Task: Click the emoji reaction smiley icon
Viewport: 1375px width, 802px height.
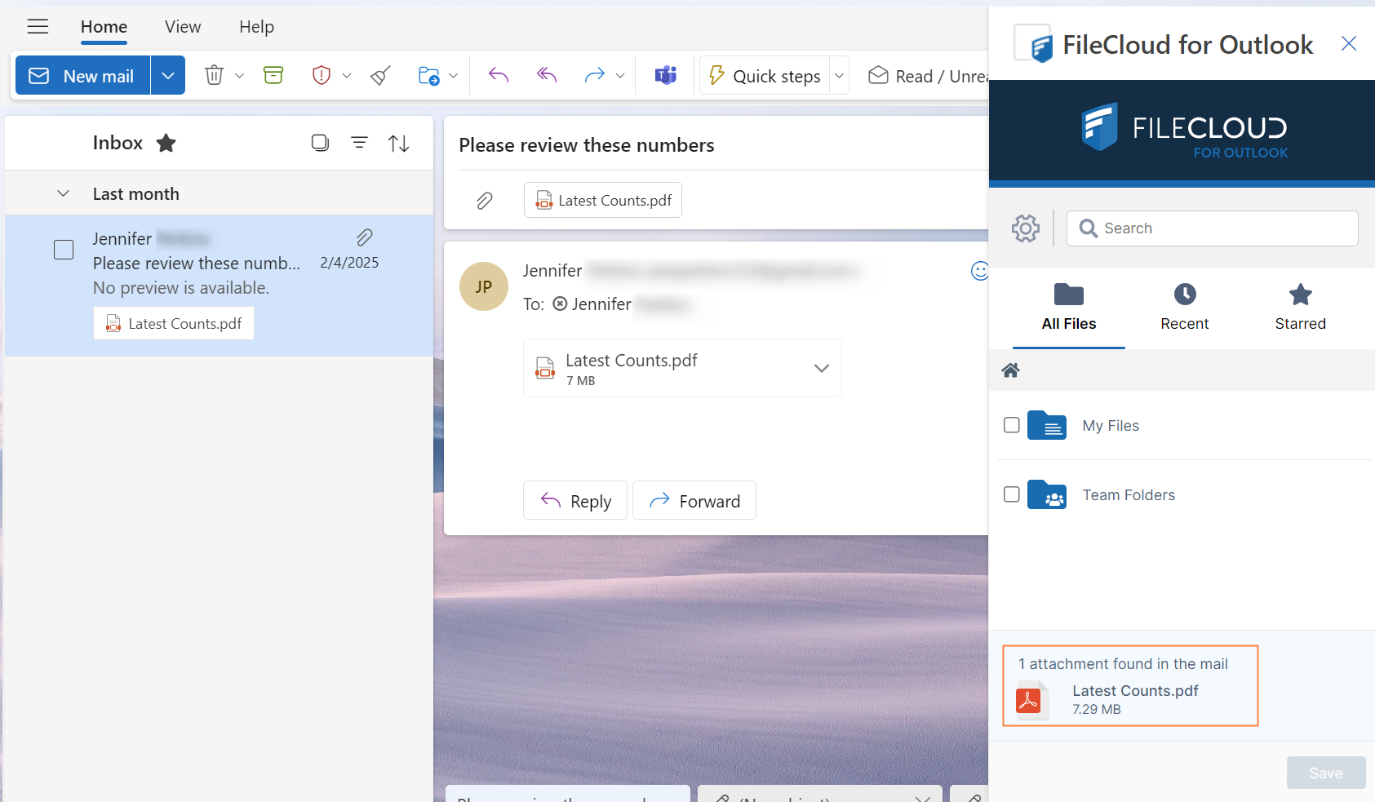Action: (x=979, y=271)
